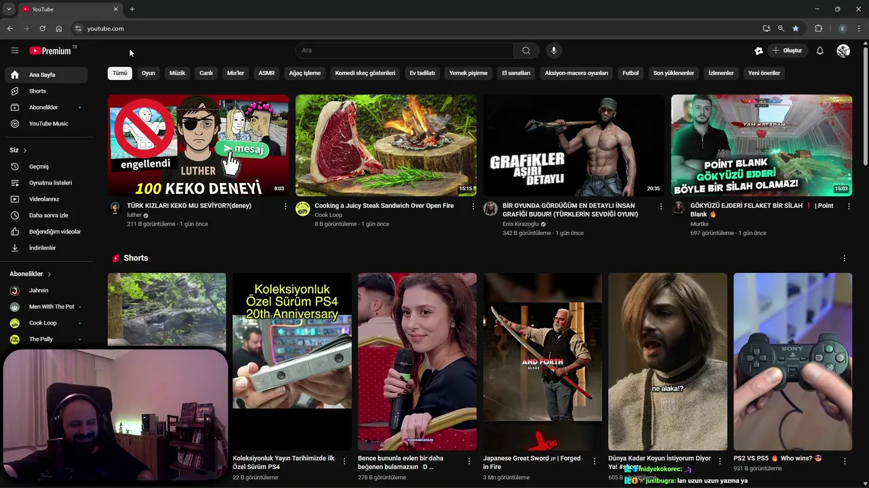Go to Shorts in sidebar
Viewport: 869px width, 488px height.
tap(46, 91)
